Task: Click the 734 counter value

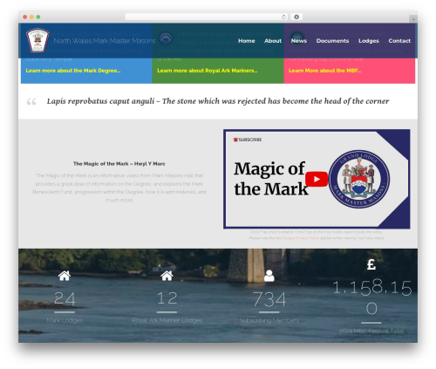Action: pos(269,299)
